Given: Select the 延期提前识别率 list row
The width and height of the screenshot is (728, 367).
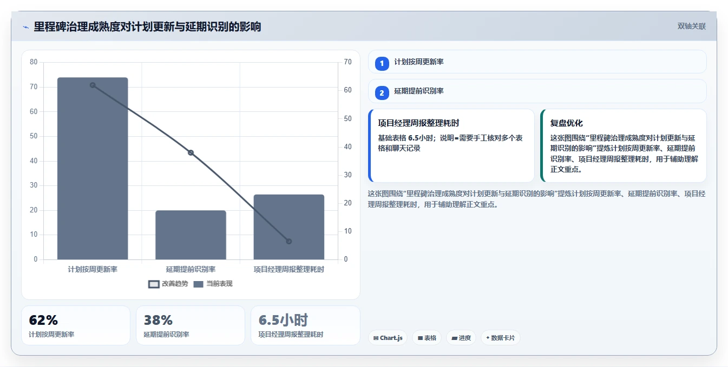Looking at the screenshot, I should pos(537,91).
